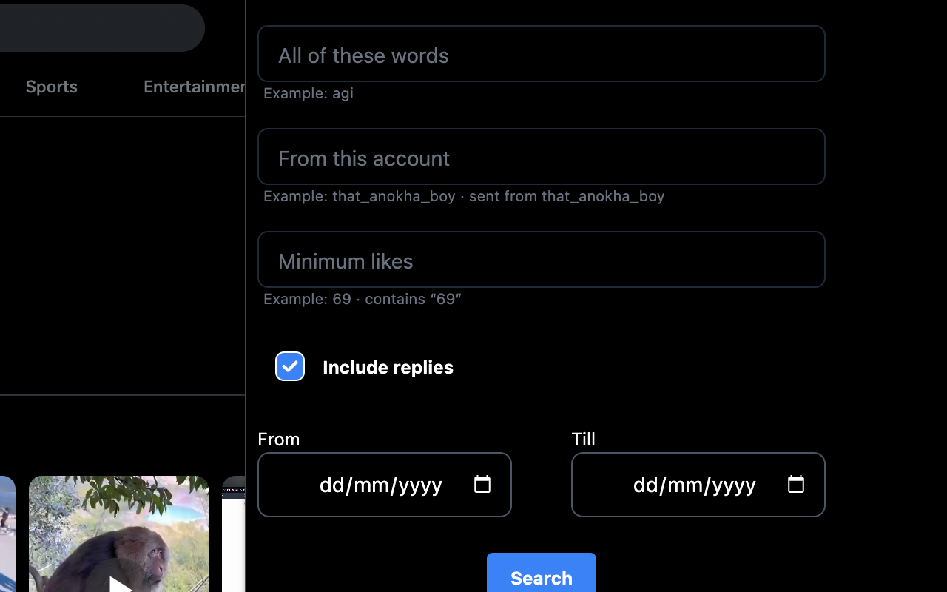Select the Minimum likes field
The height and width of the screenshot is (592, 947).
(541, 259)
